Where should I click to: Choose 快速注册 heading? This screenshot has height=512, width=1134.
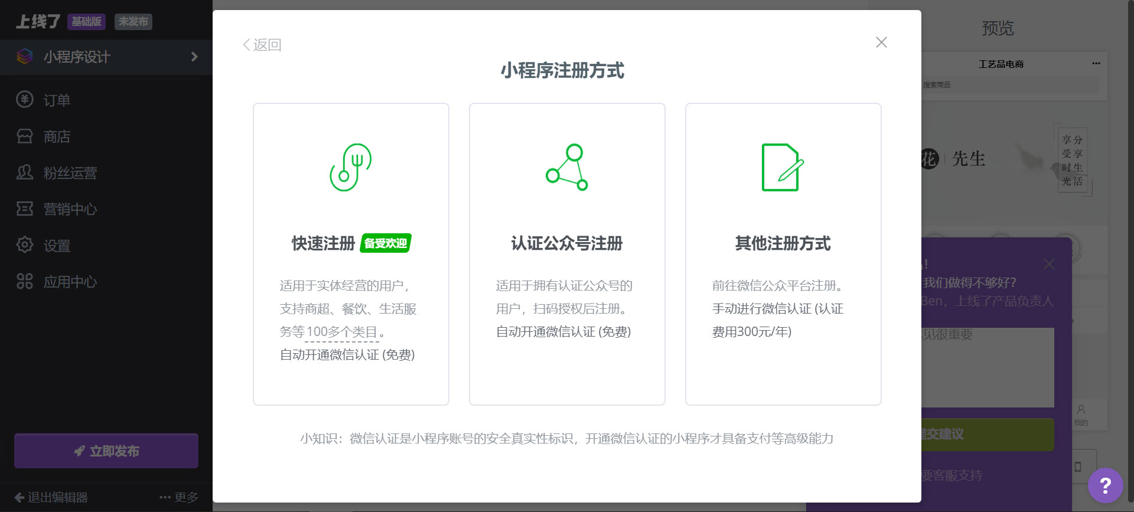[x=323, y=243]
